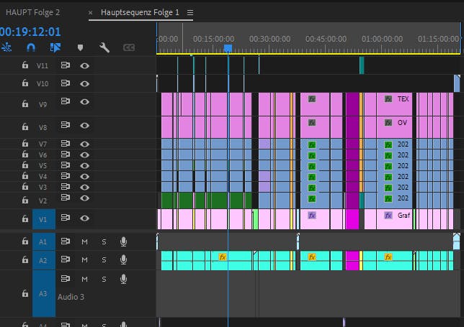Click the 00:19:12:01 playhead timecode
This screenshot has height=327, width=464.
[x=30, y=32]
